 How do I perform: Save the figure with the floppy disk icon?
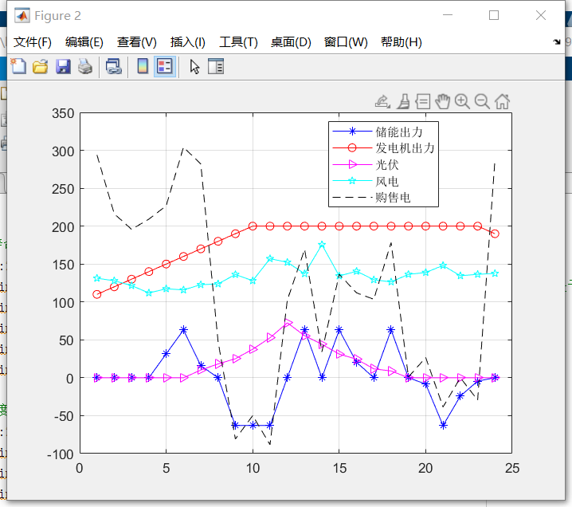pos(63,66)
